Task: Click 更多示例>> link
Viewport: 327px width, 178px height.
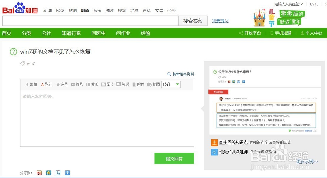Action: (307, 162)
